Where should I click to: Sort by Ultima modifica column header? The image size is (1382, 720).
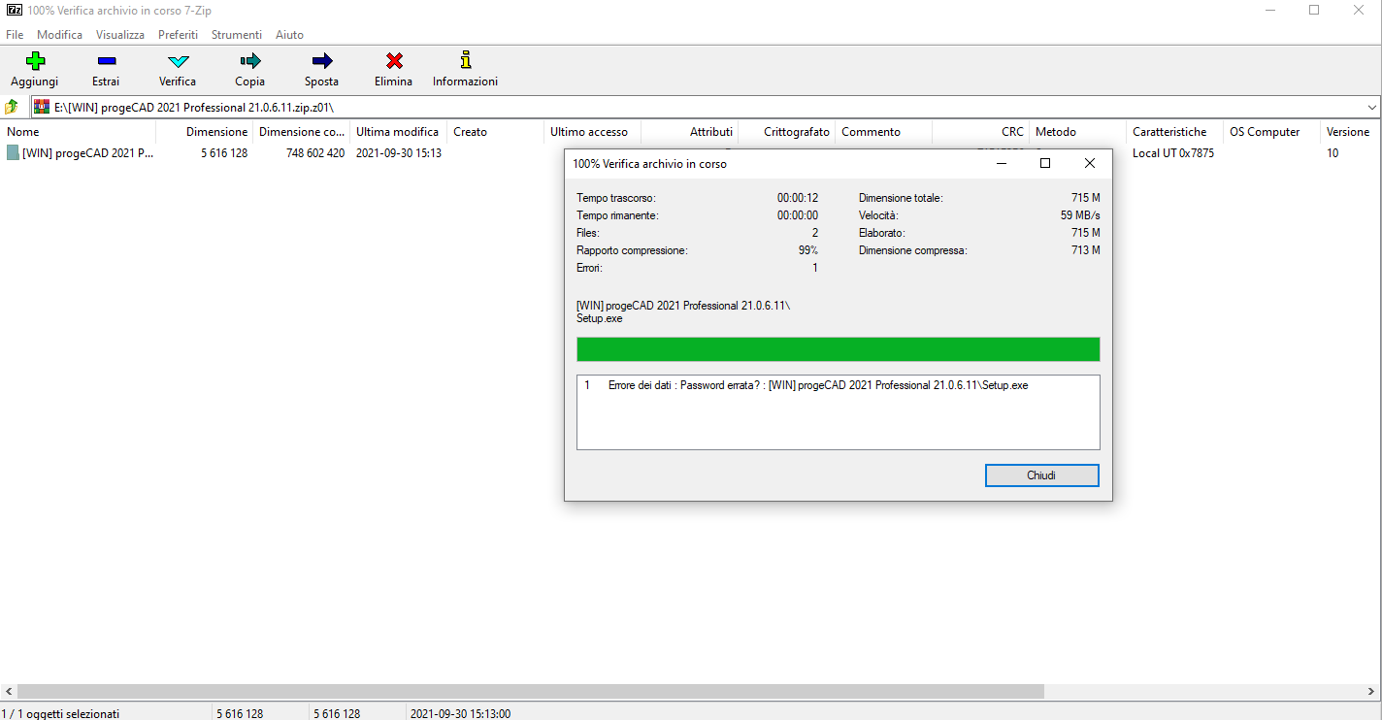pyautogui.click(x=398, y=132)
